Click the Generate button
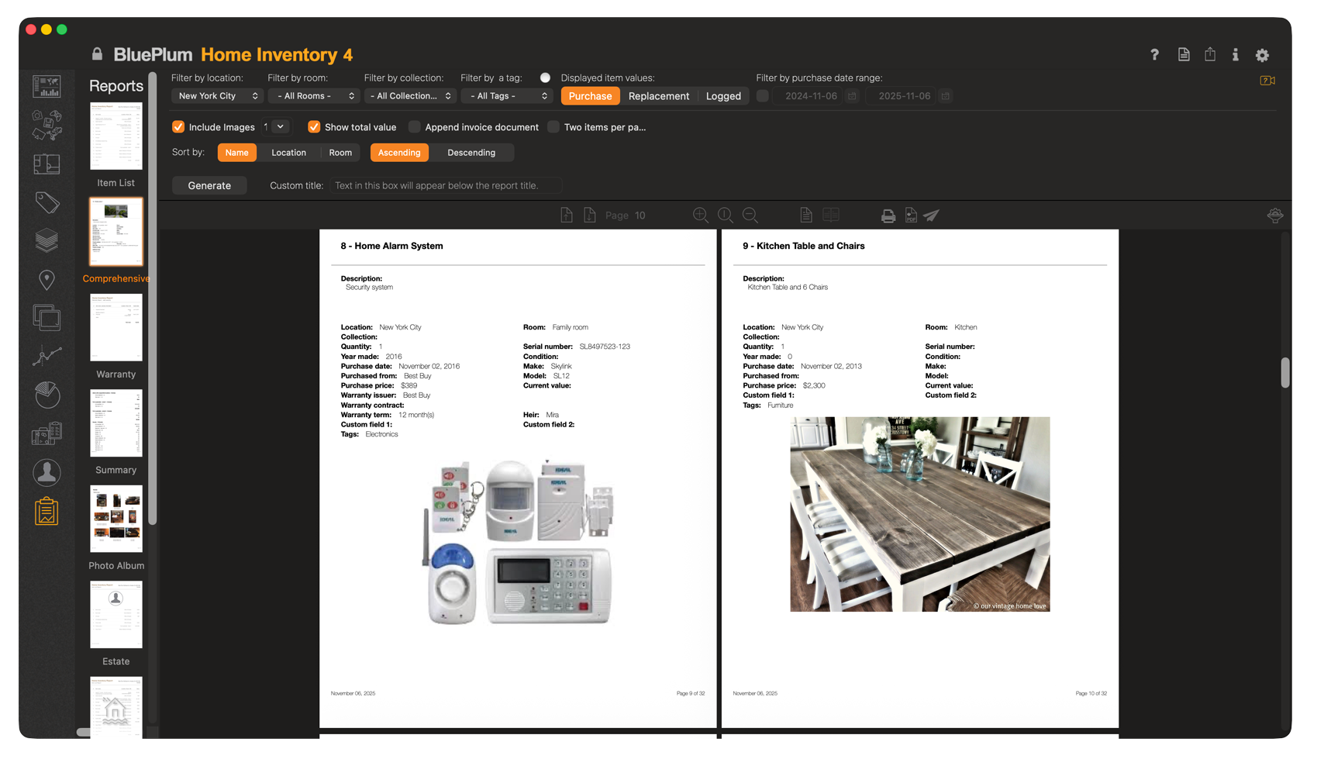1324x766 pixels. pos(209,185)
